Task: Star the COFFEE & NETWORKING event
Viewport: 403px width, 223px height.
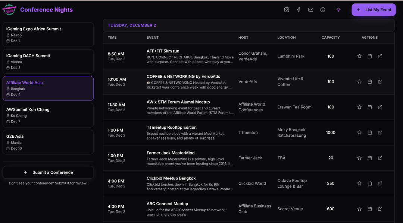Action: pyautogui.click(x=359, y=82)
